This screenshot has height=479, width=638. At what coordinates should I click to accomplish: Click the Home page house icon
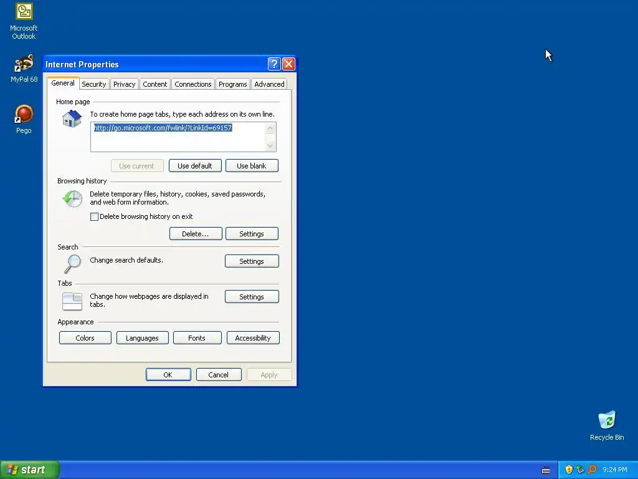pos(72,119)
